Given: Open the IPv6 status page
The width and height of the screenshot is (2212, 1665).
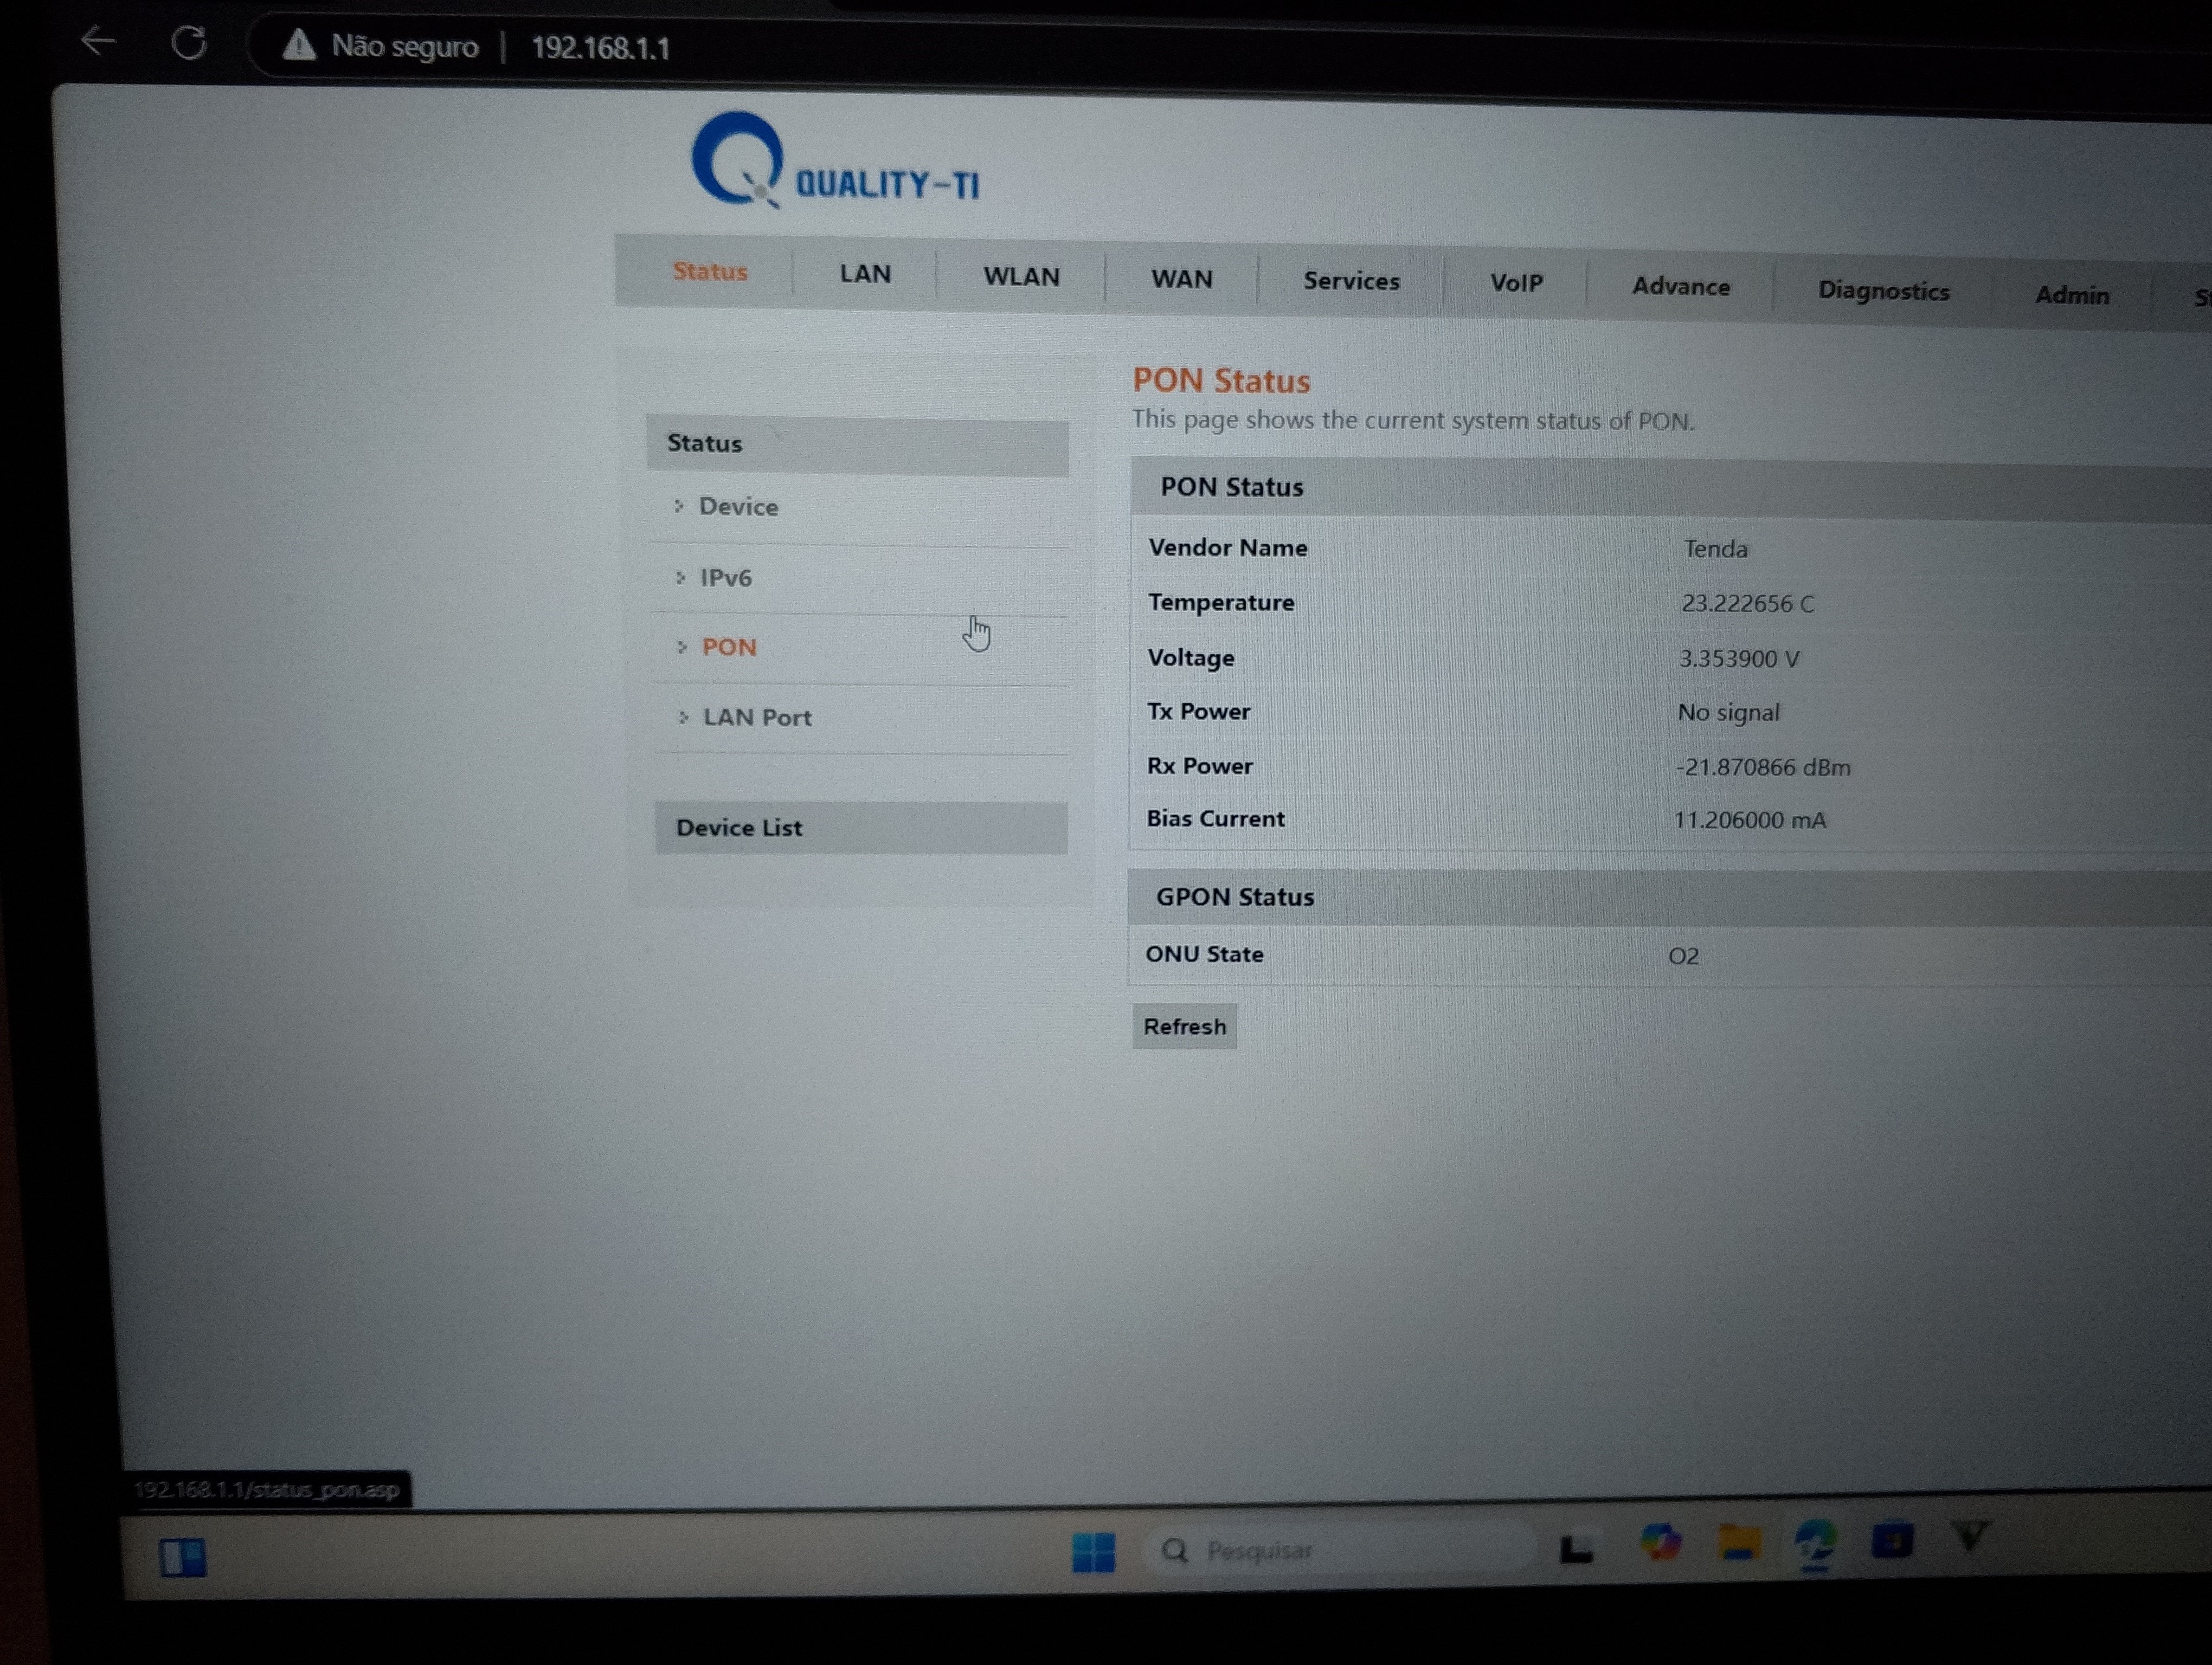Looking at the screenshot, I should [x=725, y=578].
